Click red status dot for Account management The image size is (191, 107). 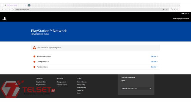[x=34, y=56]
